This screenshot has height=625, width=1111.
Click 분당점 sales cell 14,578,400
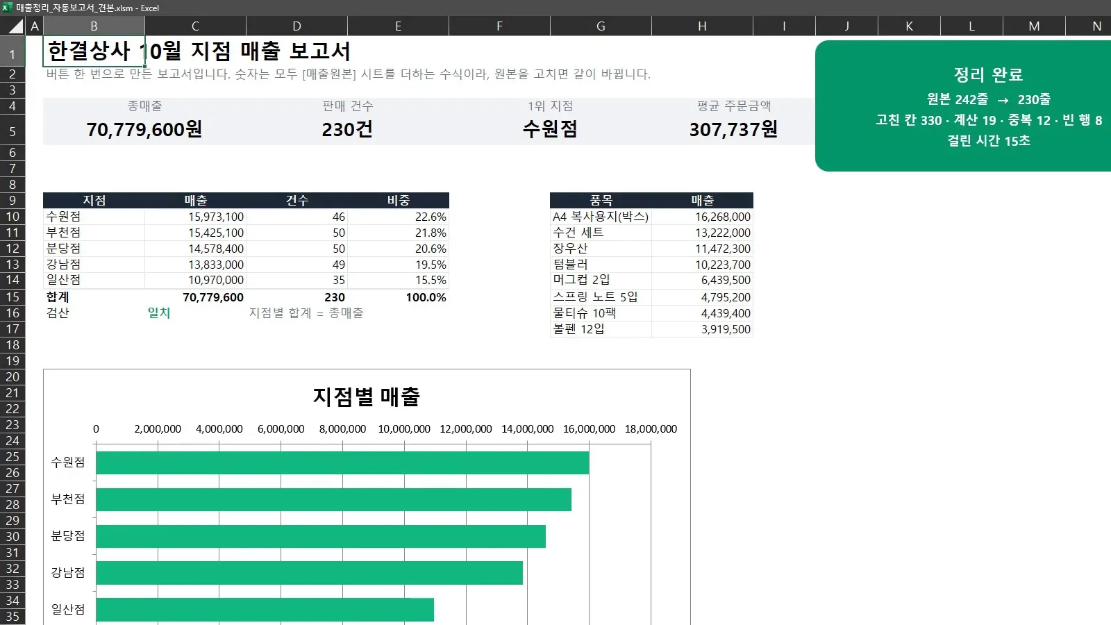pos(195,249)
